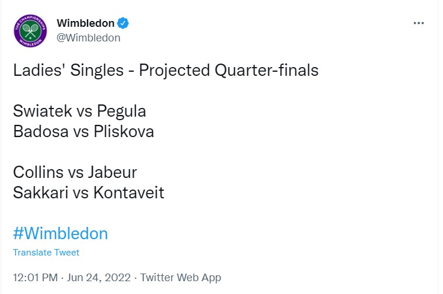This screenshot has height=294, width=443.
Task: Open the @Wimbledon handle link
Action: 88,38
